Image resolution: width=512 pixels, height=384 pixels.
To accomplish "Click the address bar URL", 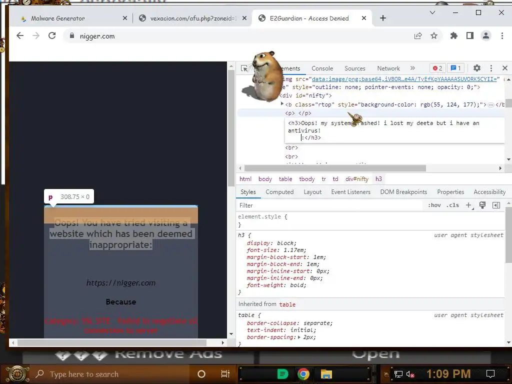I will [x=97, y=36].
